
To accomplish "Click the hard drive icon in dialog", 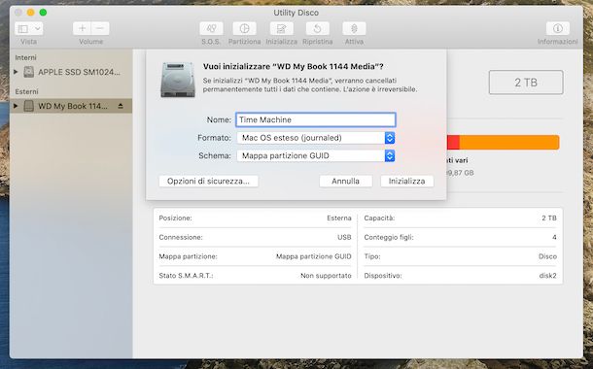I will click(178, 80).
